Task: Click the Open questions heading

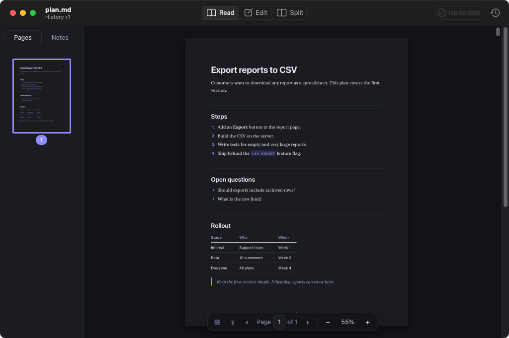Action: tap(233, 180)
